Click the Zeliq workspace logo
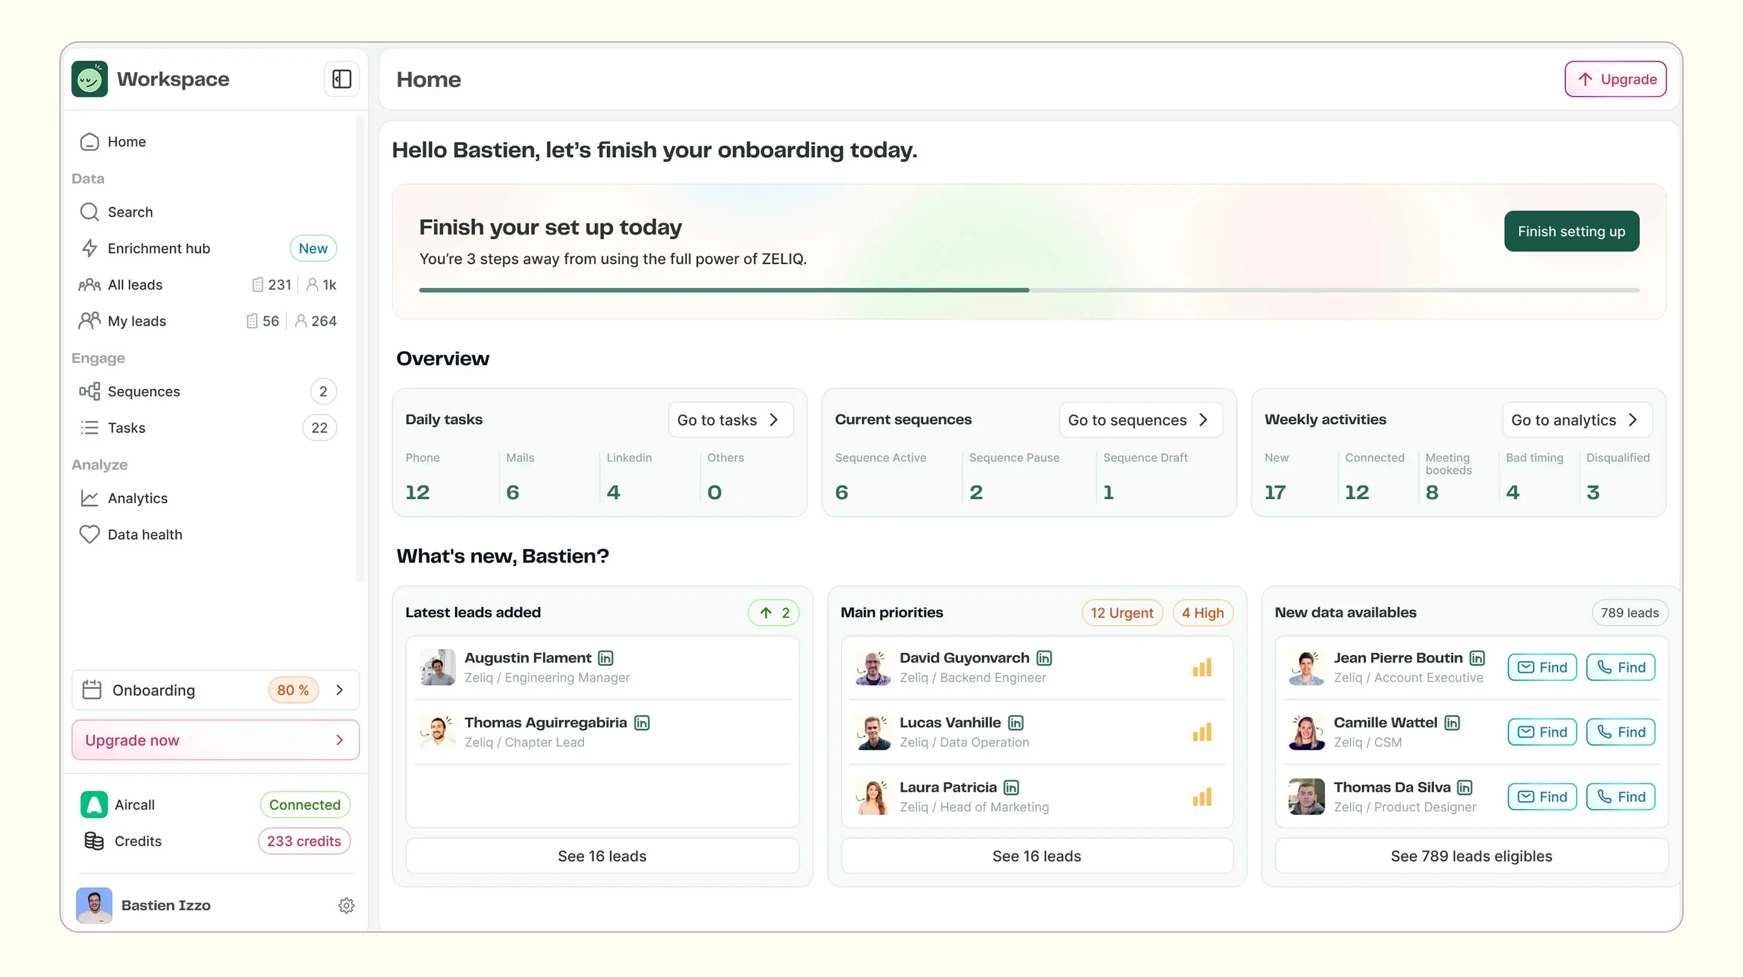 tap(89, 79)
